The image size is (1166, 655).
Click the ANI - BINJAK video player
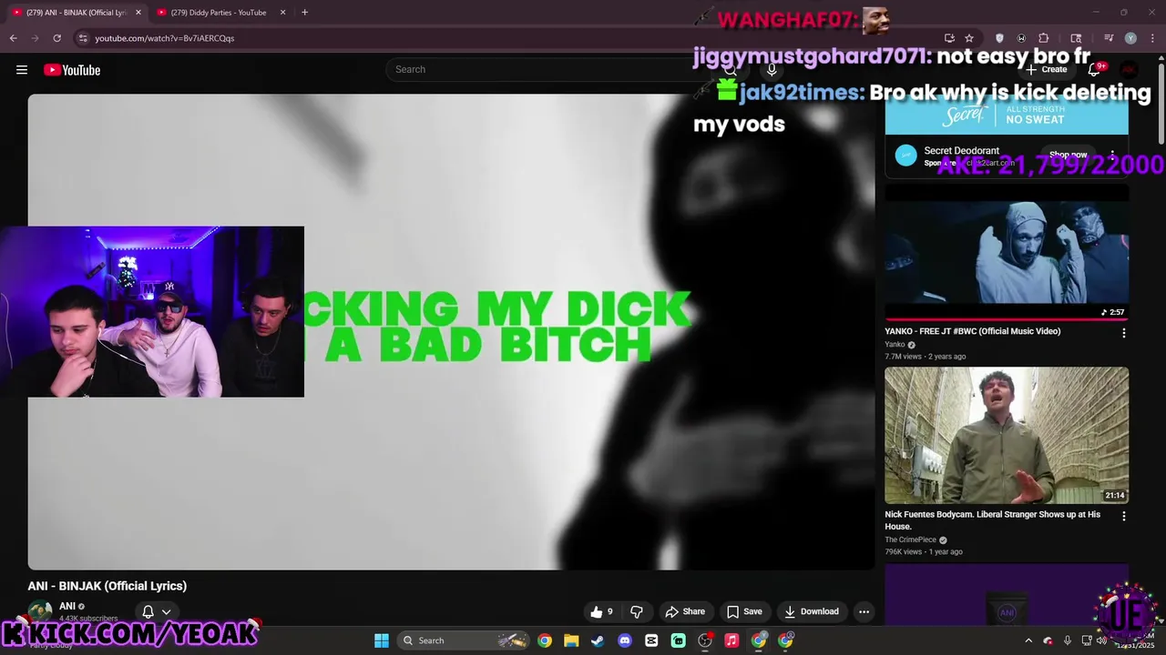(451, 332)
